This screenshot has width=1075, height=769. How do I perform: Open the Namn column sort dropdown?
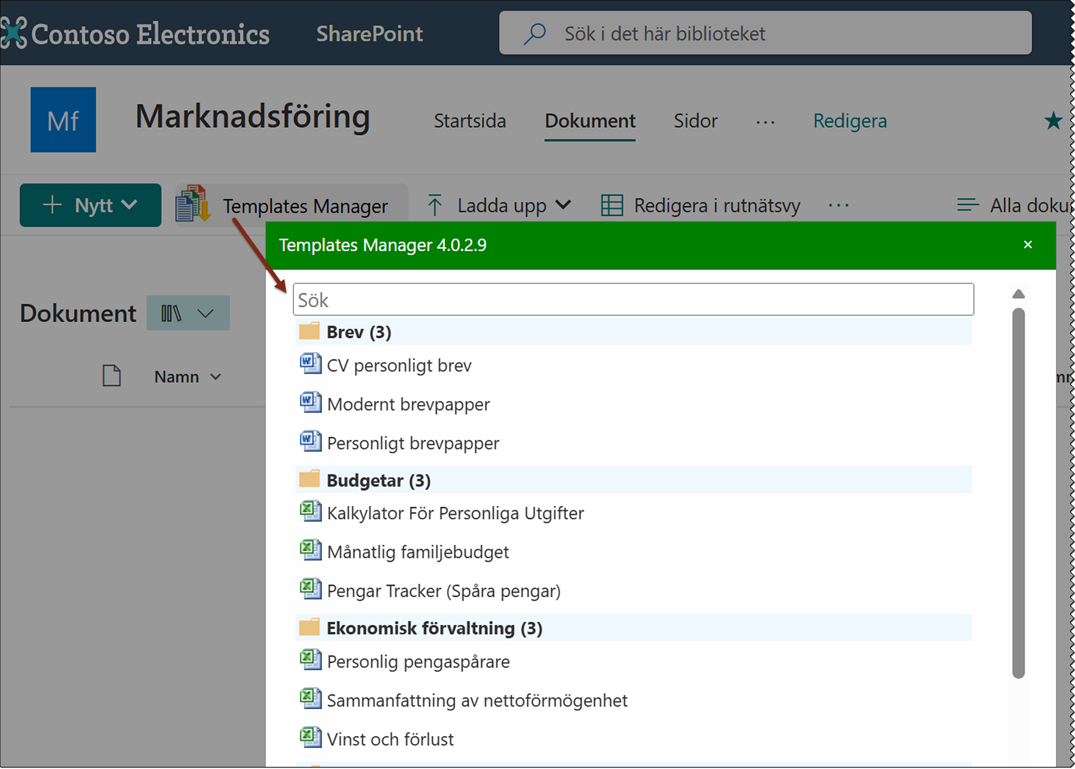(218, 376)
